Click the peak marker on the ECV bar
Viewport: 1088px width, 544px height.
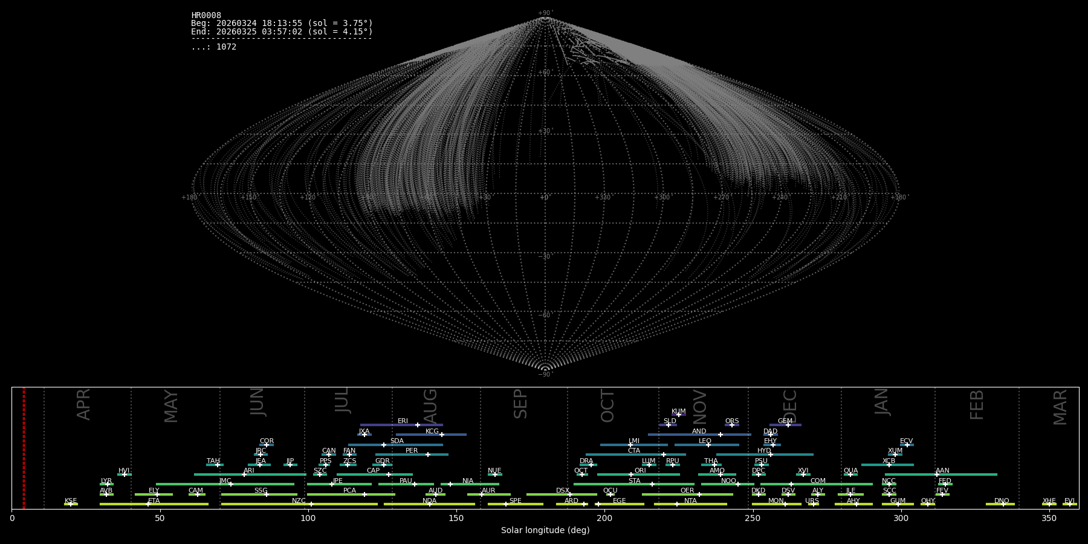(907, 445)
